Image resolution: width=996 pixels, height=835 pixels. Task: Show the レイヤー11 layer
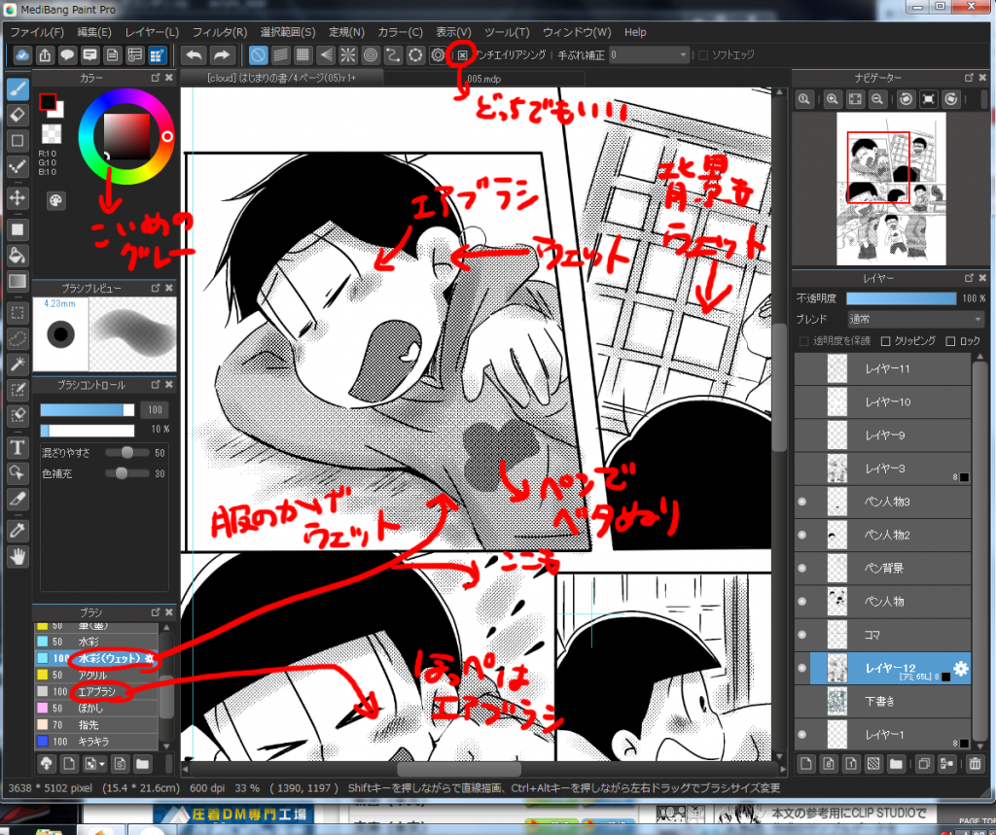click(802, 369)
